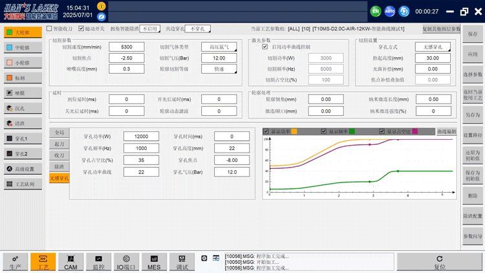This screenshot has width=485, height=273.
Task: Click the 曲线编辑 curve edit button
Action: (x=446, y=131)
